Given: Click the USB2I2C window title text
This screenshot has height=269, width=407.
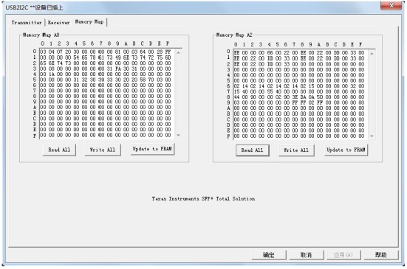Looking at the screenshot, I should [34, 7].
